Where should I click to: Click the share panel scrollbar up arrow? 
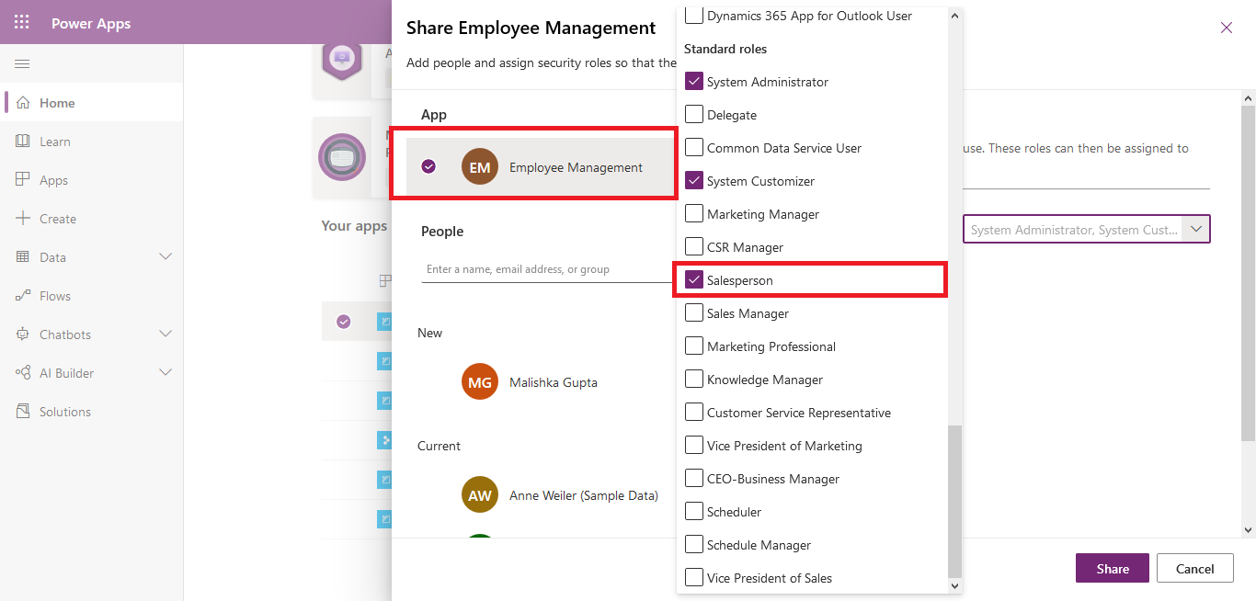[x=1248, y=97]
